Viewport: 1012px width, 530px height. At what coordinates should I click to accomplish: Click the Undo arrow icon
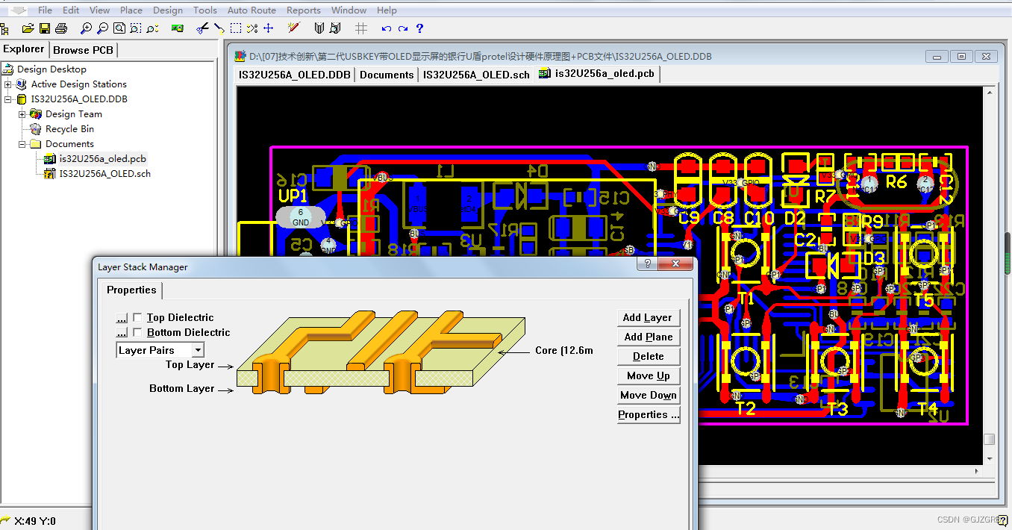(386, 28)
